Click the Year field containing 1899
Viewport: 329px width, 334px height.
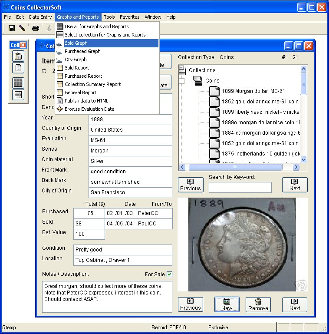point(130,119)
